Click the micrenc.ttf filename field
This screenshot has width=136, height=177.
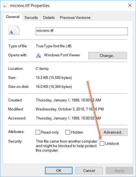click(x=82, y=31)
